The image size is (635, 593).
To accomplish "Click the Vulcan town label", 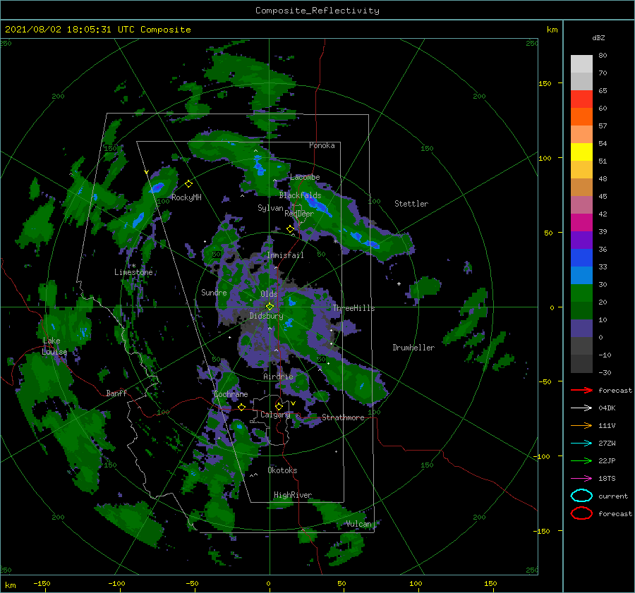I will pos(358,524).
